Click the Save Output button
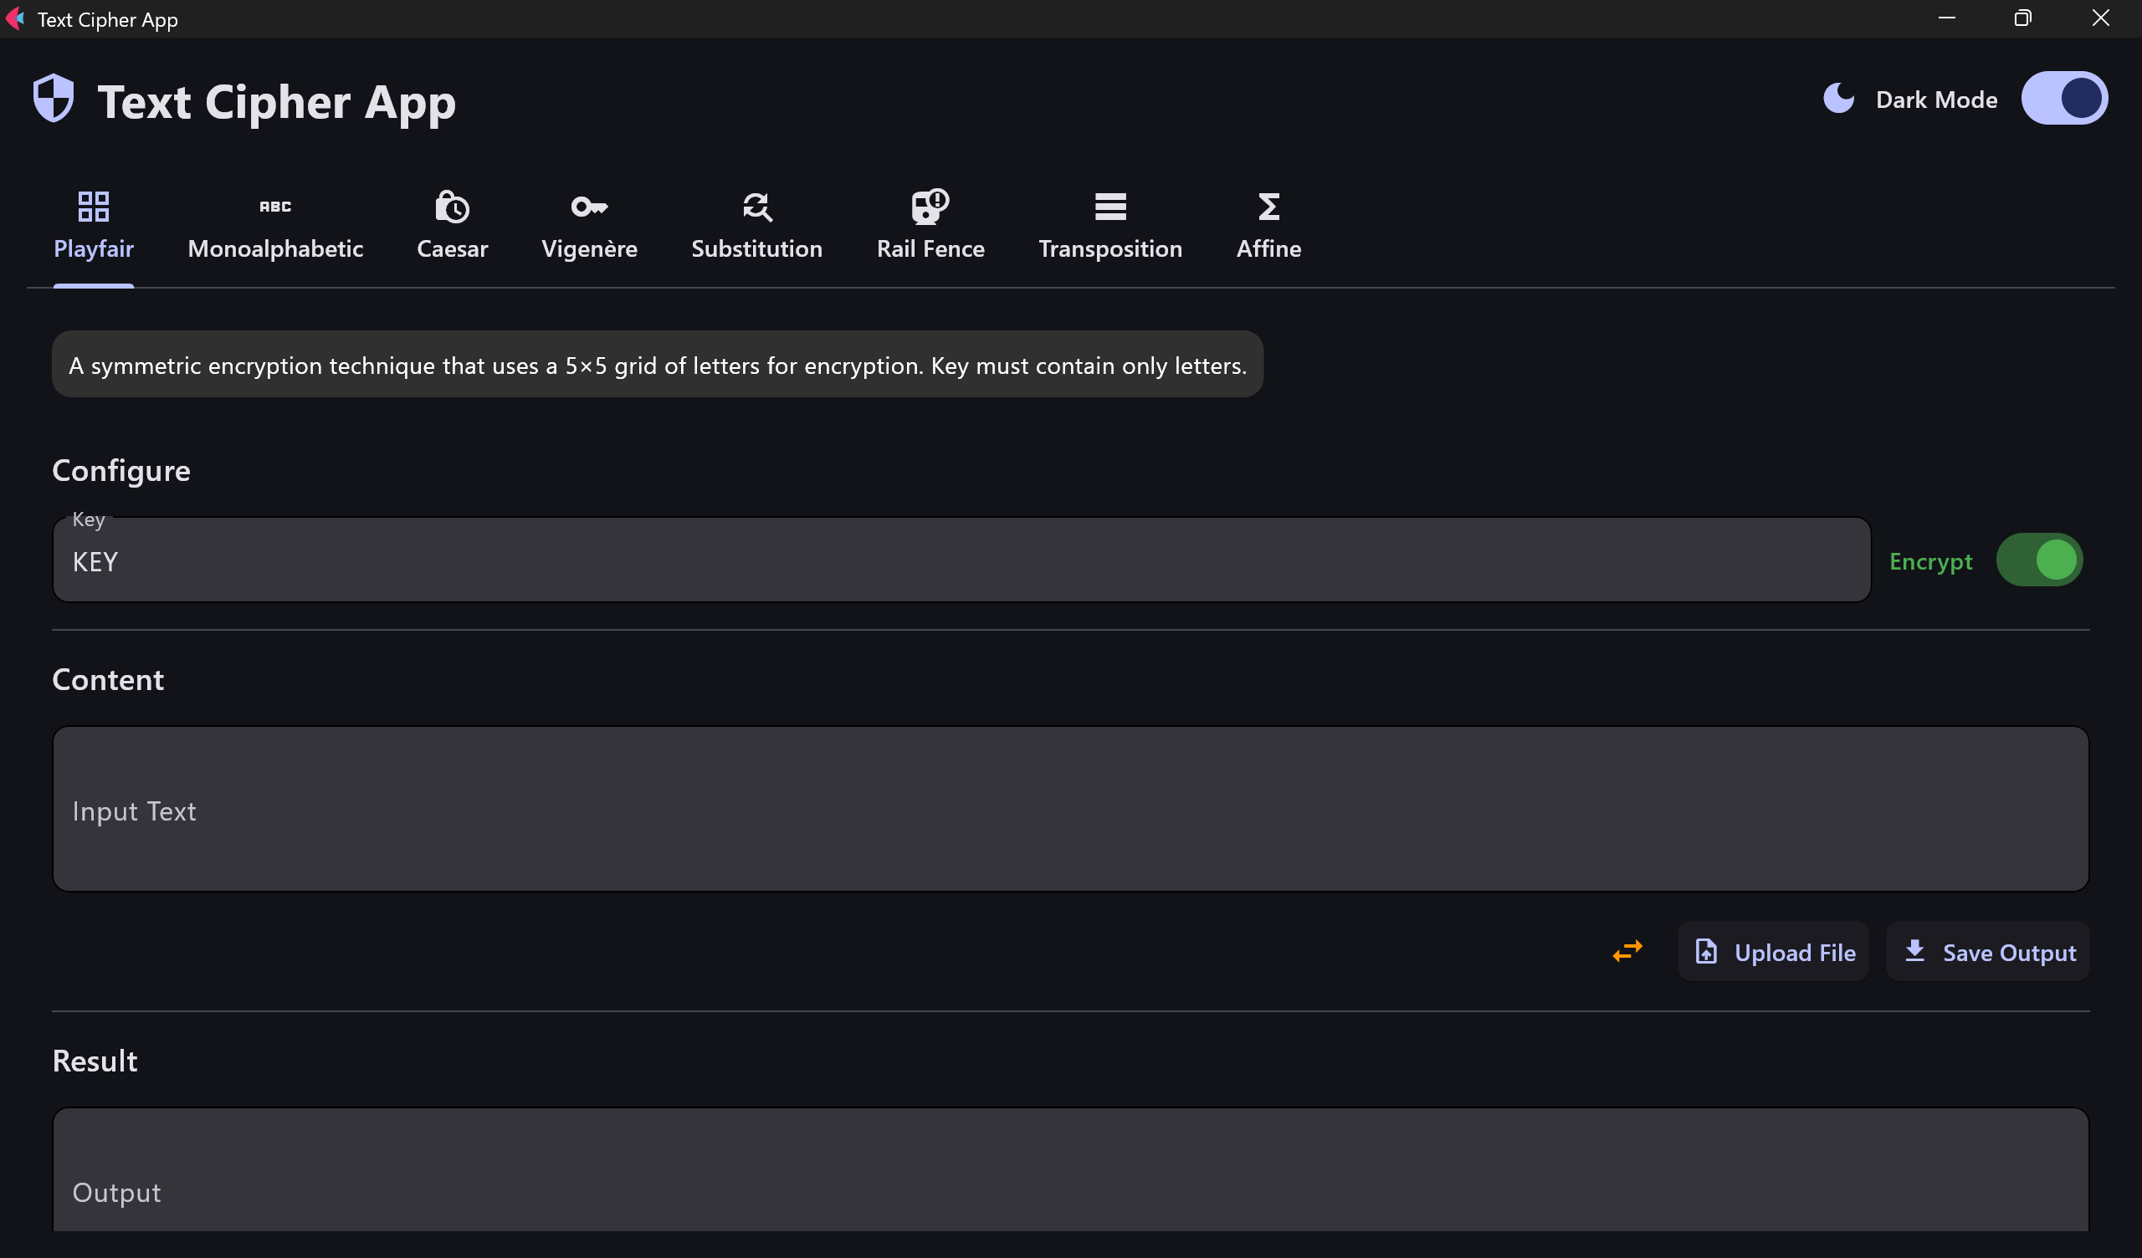The image size is (2142, 1258). pyautogui.click(x=1987, y=952)
